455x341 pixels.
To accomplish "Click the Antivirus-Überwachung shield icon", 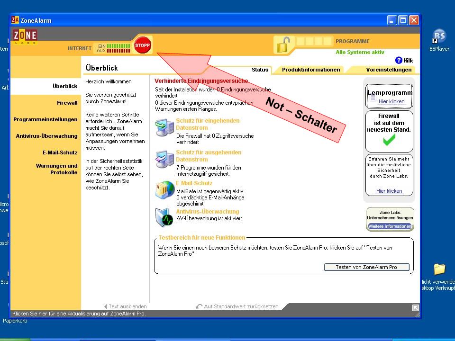I will click(164, 217).
